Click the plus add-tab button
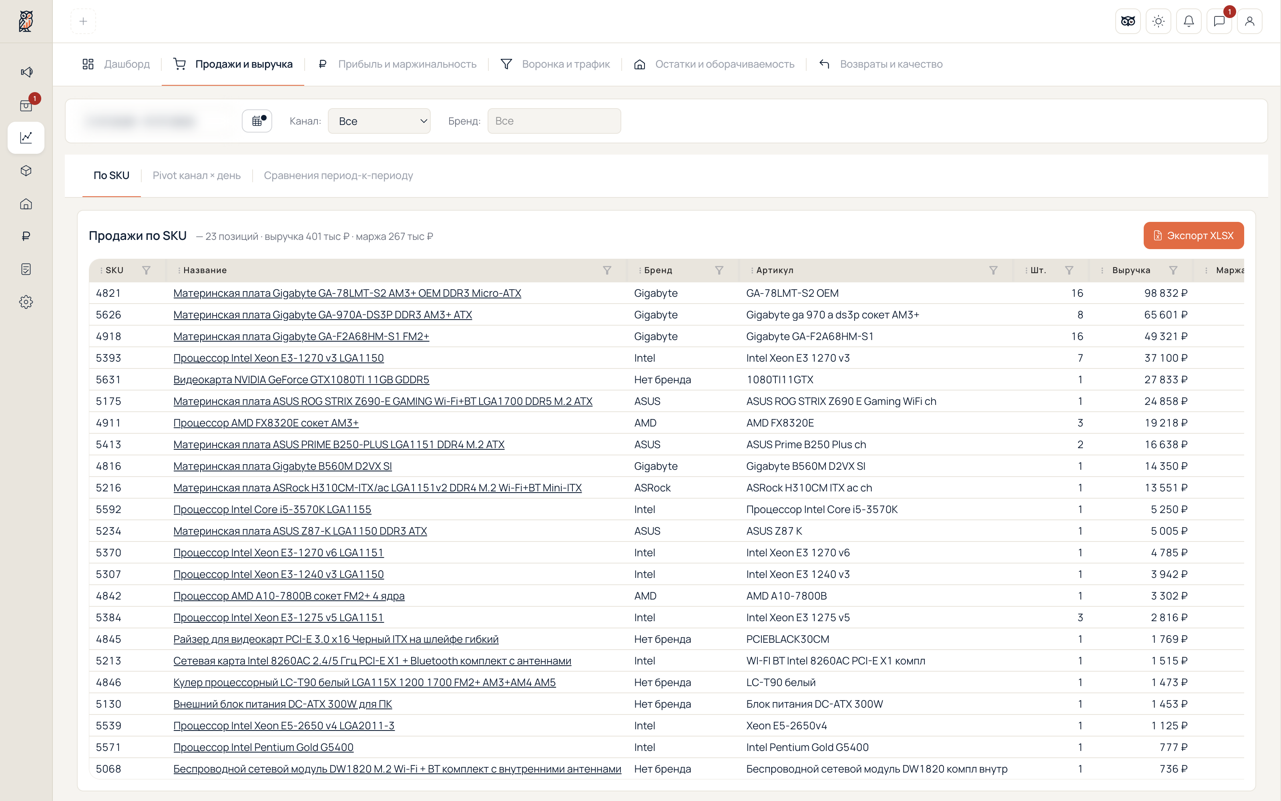1281x801 pixels. [x=83, y=21]
